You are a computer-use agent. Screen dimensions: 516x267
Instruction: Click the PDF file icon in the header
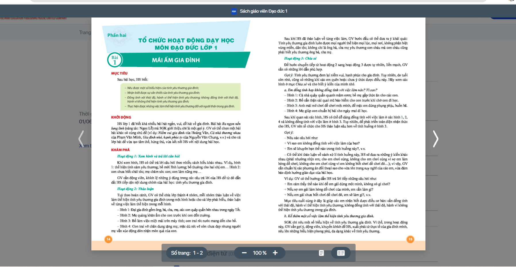click(234, 11)
